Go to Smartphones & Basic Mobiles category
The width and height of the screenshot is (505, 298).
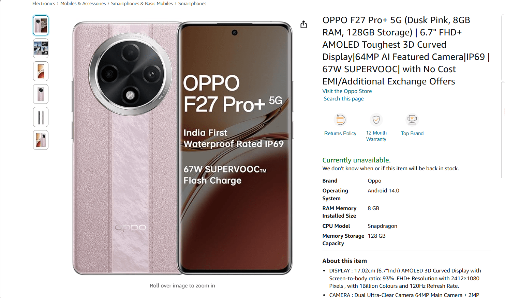point(142,3)
